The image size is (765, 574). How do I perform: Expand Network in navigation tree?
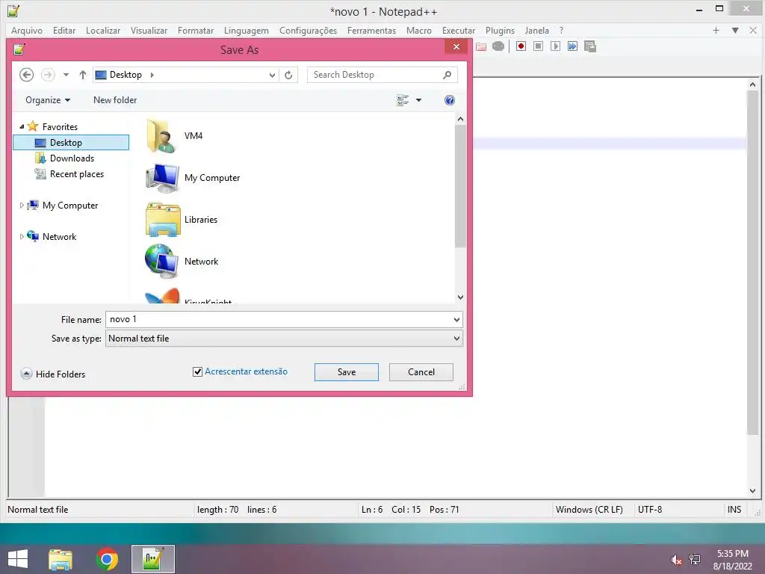[22, 237]
